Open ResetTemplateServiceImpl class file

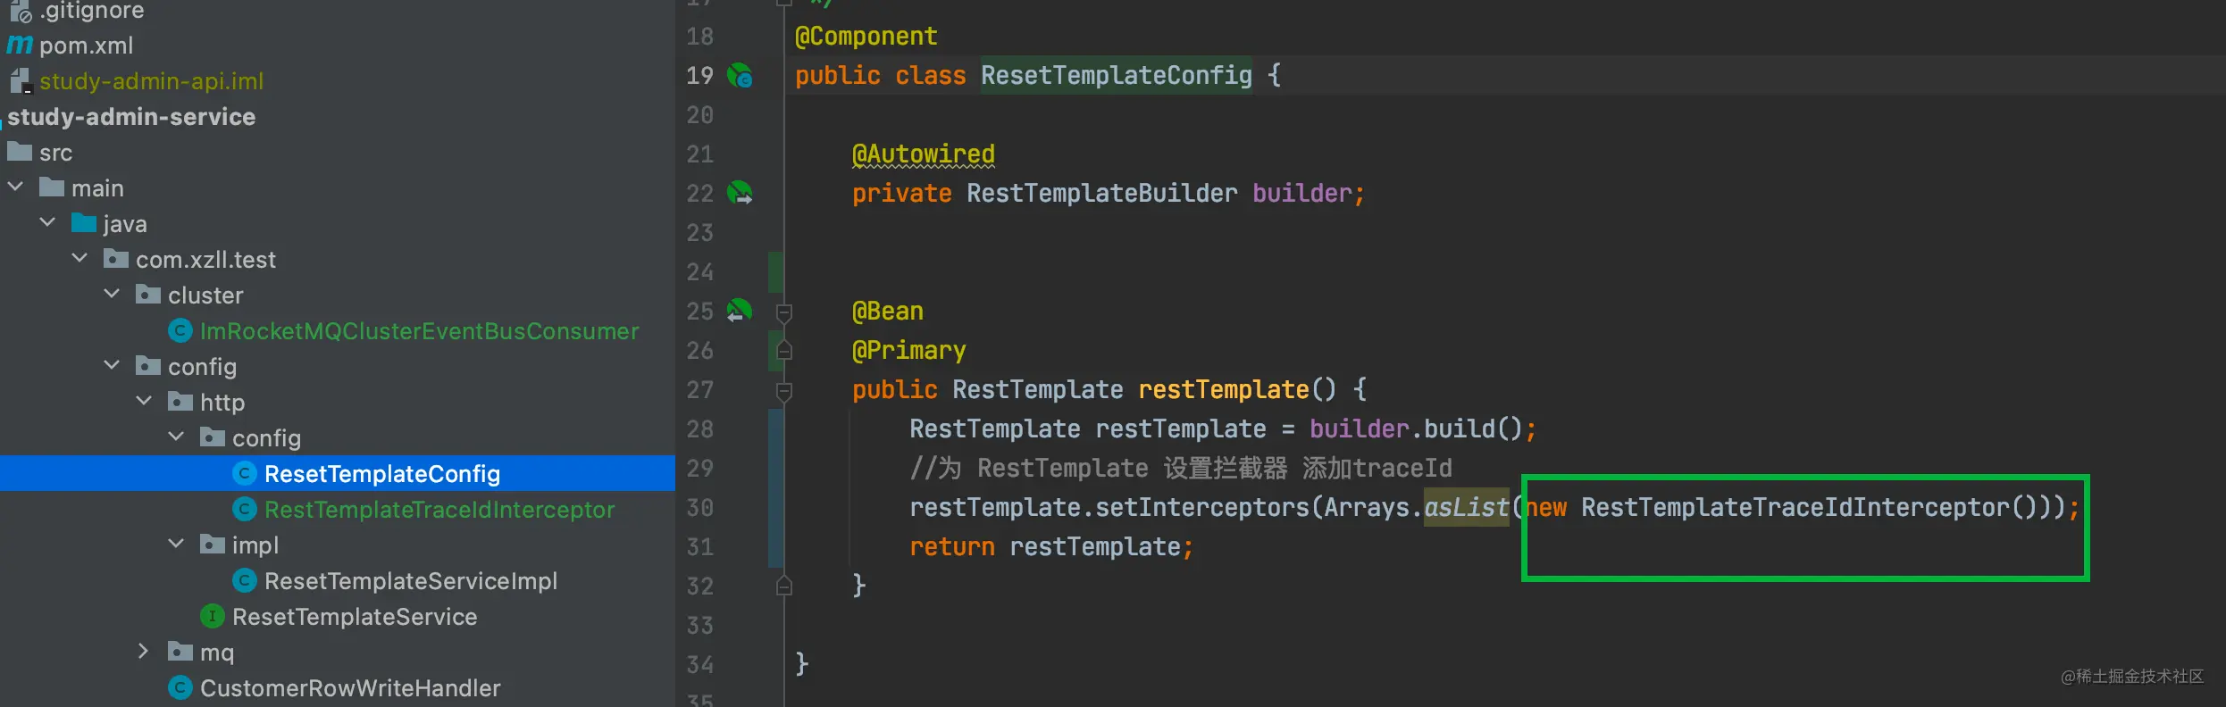click(x=411, y=581)
